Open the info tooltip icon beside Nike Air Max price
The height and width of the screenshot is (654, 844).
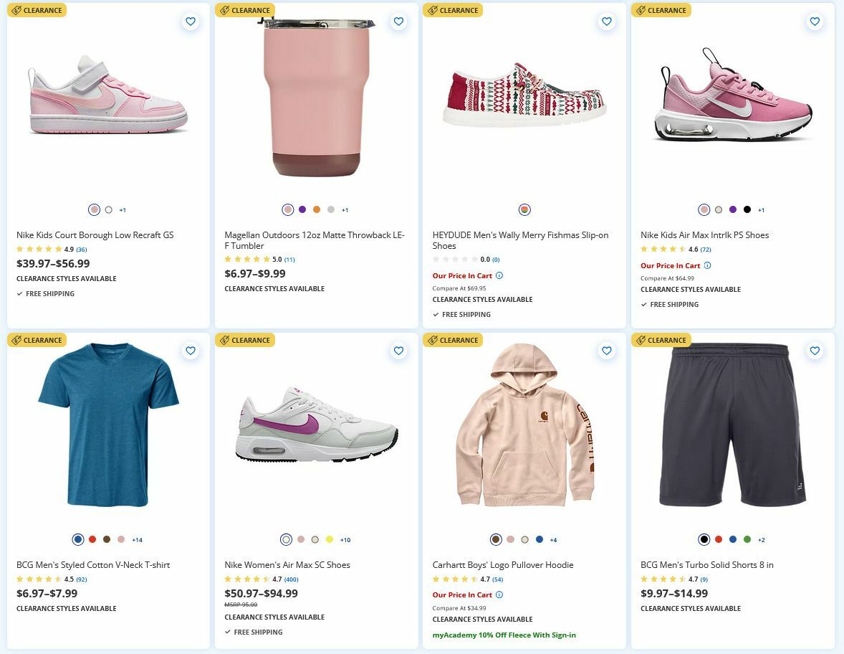point(708,265)
